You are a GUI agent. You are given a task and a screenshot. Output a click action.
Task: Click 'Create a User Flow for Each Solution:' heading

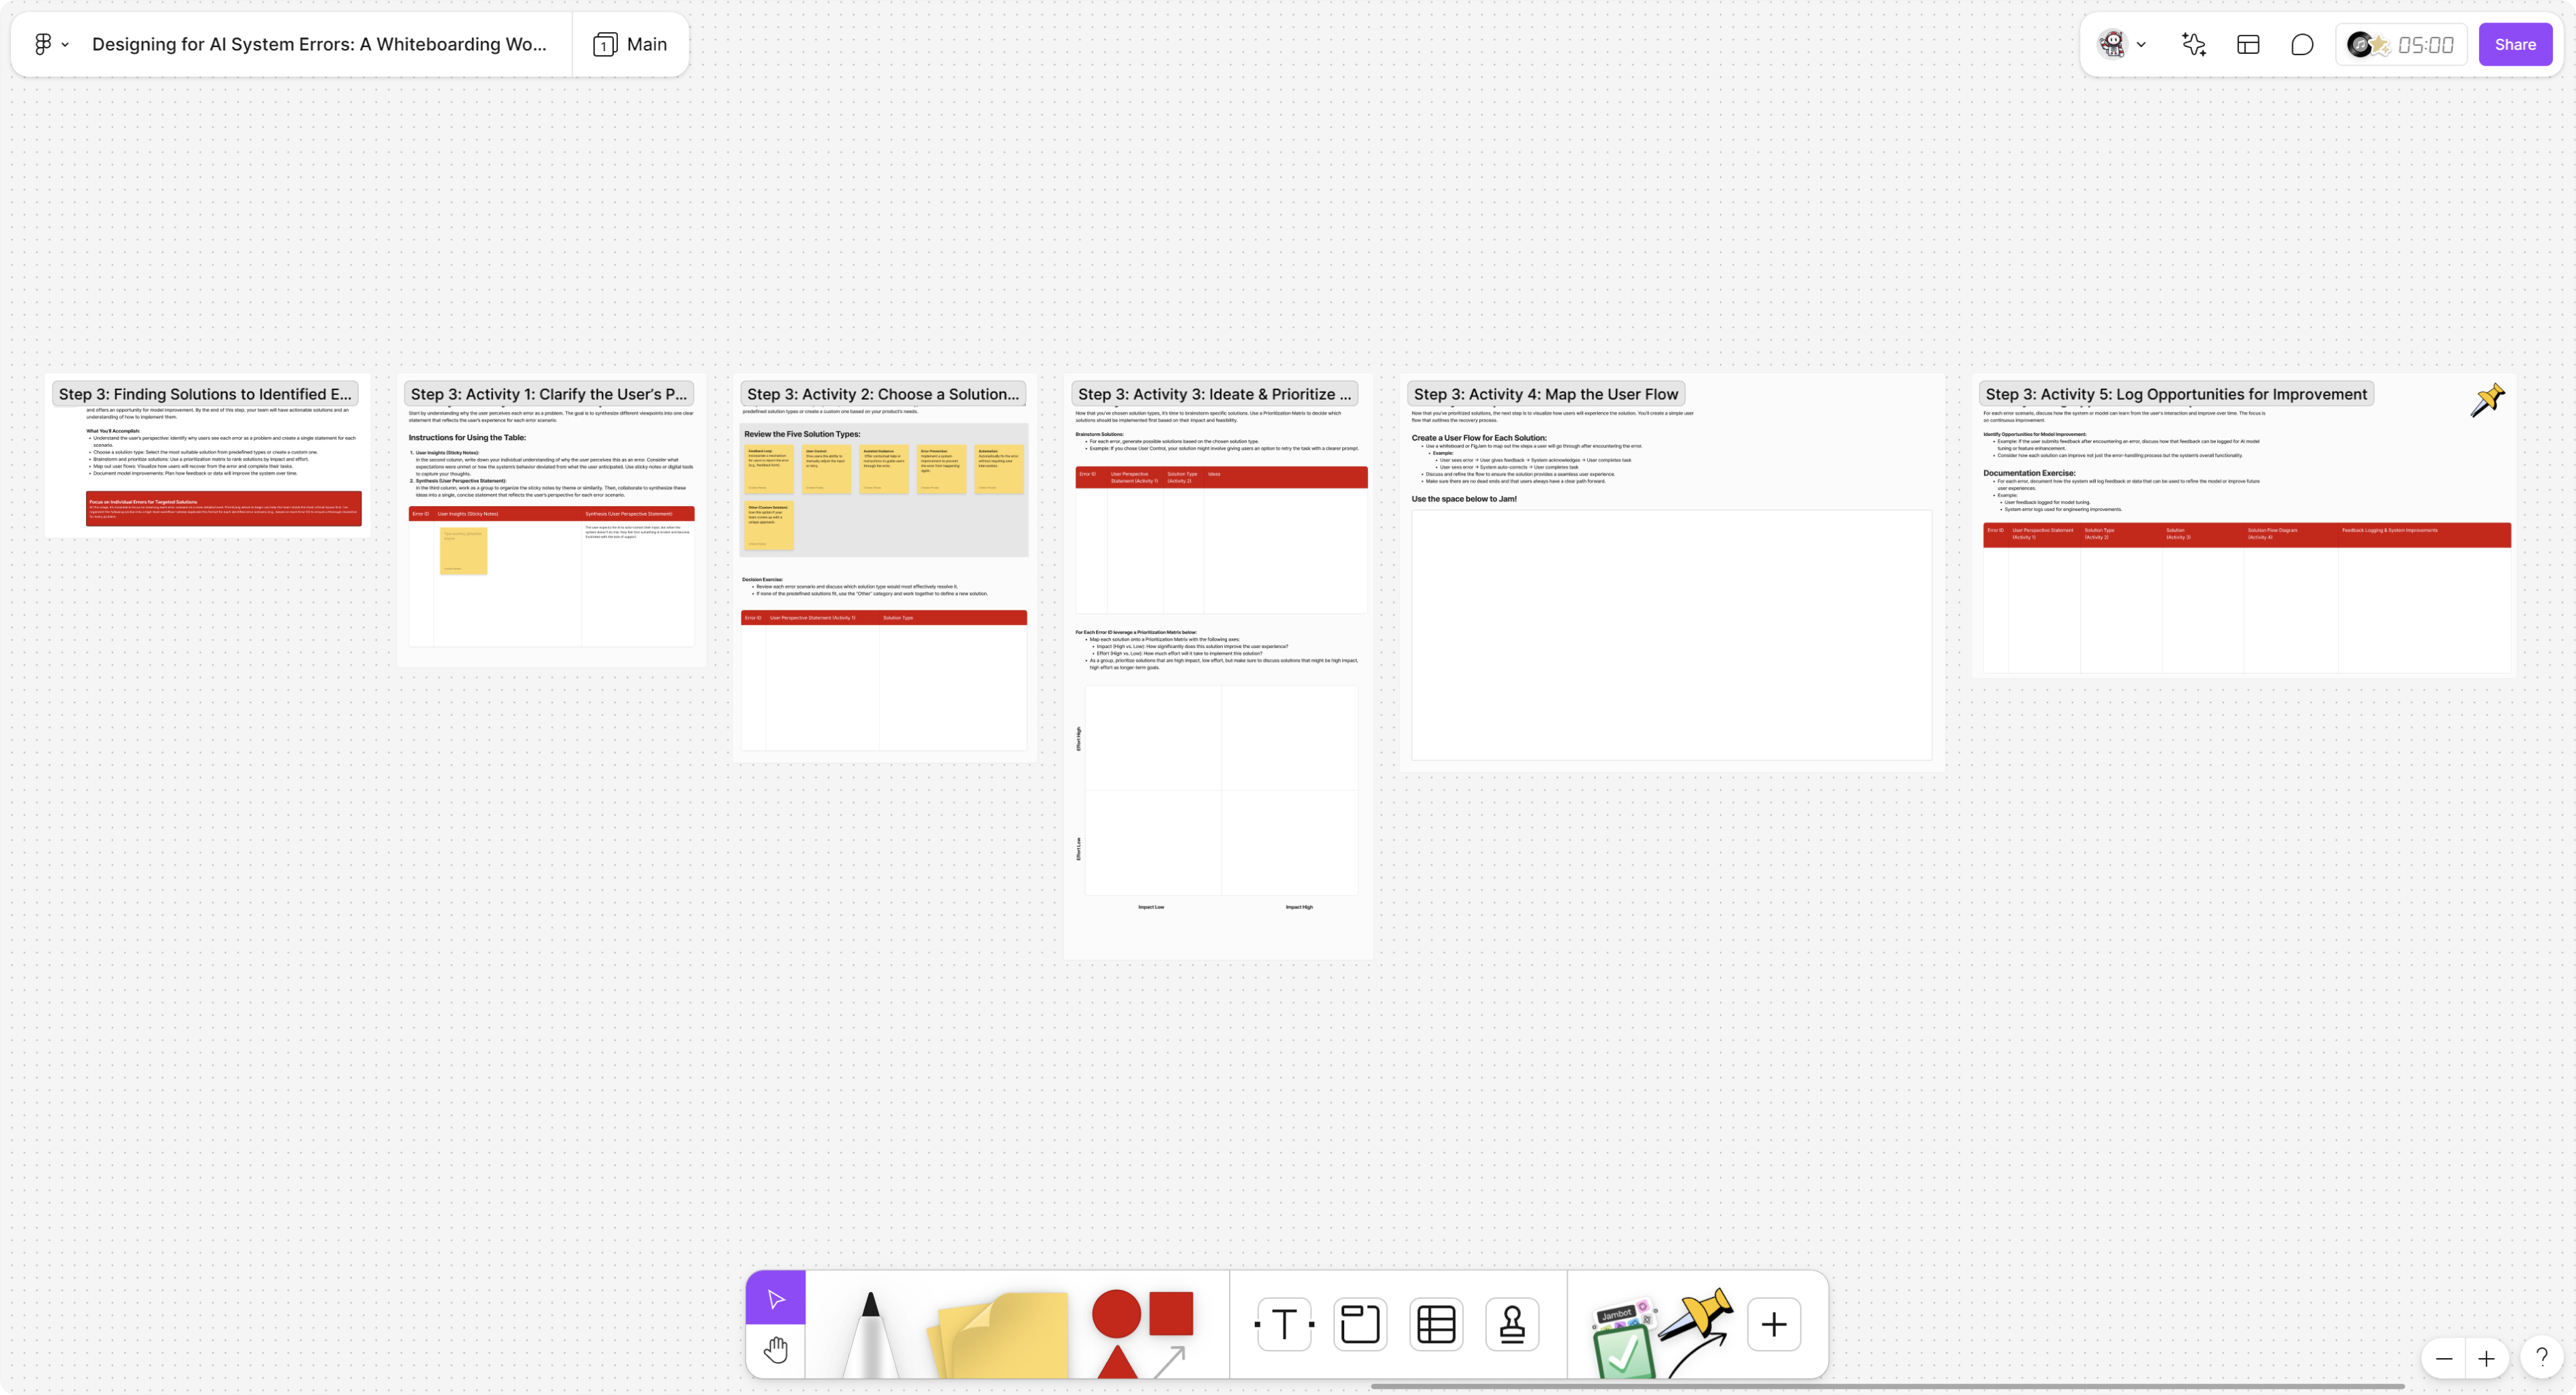pos(1479,438)
